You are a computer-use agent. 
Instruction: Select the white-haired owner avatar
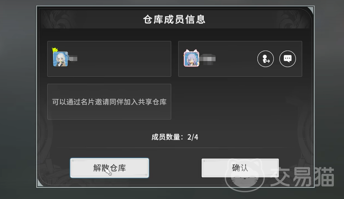pos(61,59)
